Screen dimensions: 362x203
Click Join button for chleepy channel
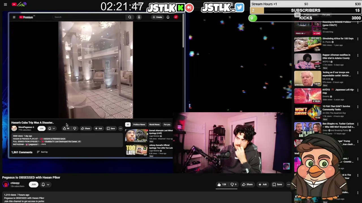34,184
